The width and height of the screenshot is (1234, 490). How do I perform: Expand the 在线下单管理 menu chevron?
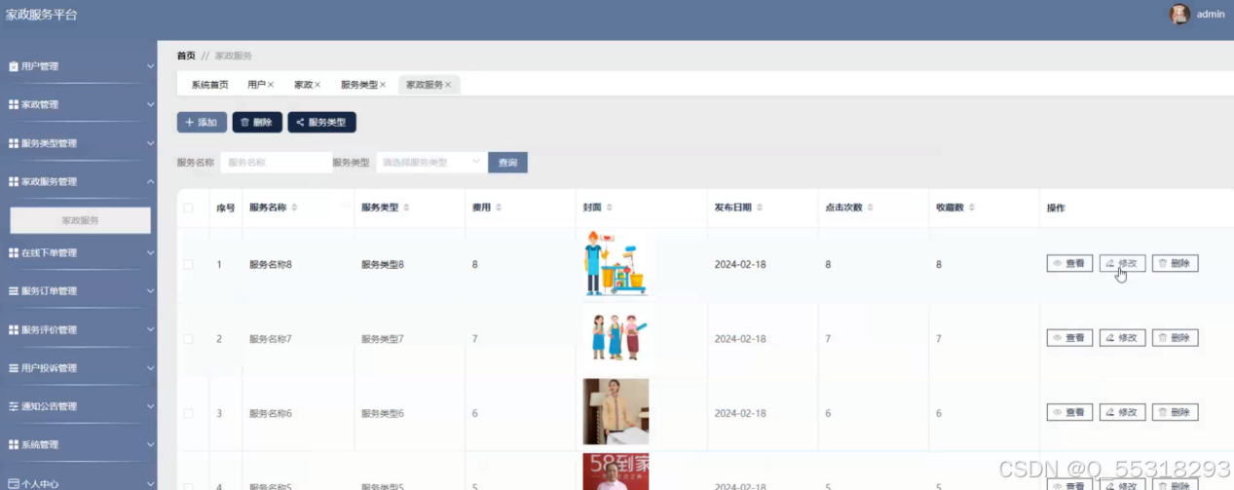[150, 252]
